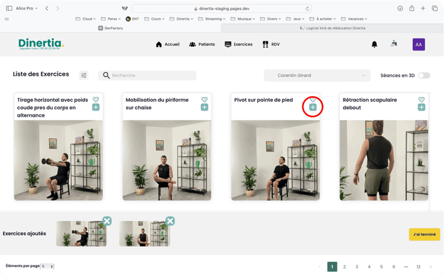Click the extension icon left of address bar
The height and width of the screenshot is (279, 444).
click(x=125, y=8)
